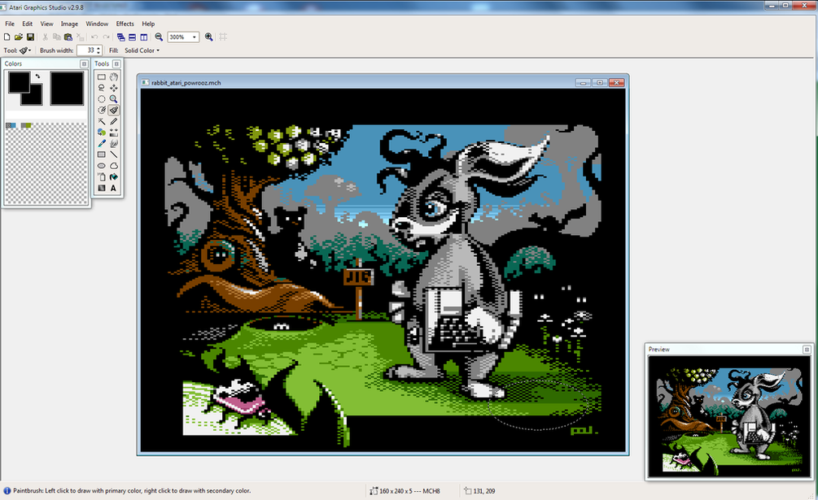The image size is (818, 500).
Task: Click the Save icon in toolbar
Action: click(30, 37)
